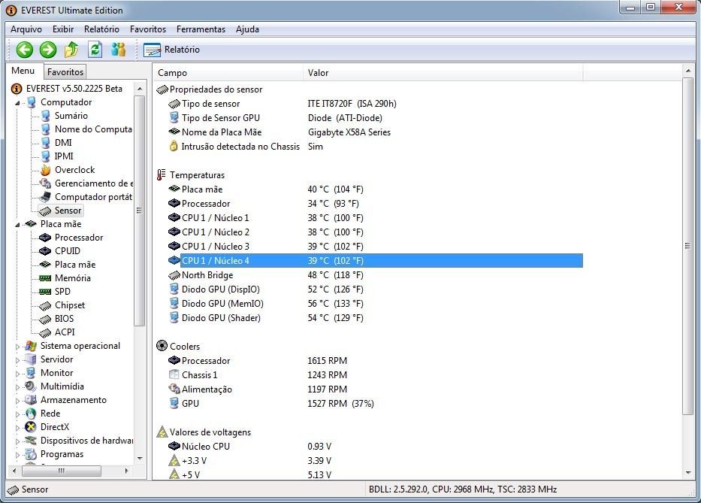The image size is (701, 503).
Task: Open Sumário in the tree
Action: pos(71,116)
